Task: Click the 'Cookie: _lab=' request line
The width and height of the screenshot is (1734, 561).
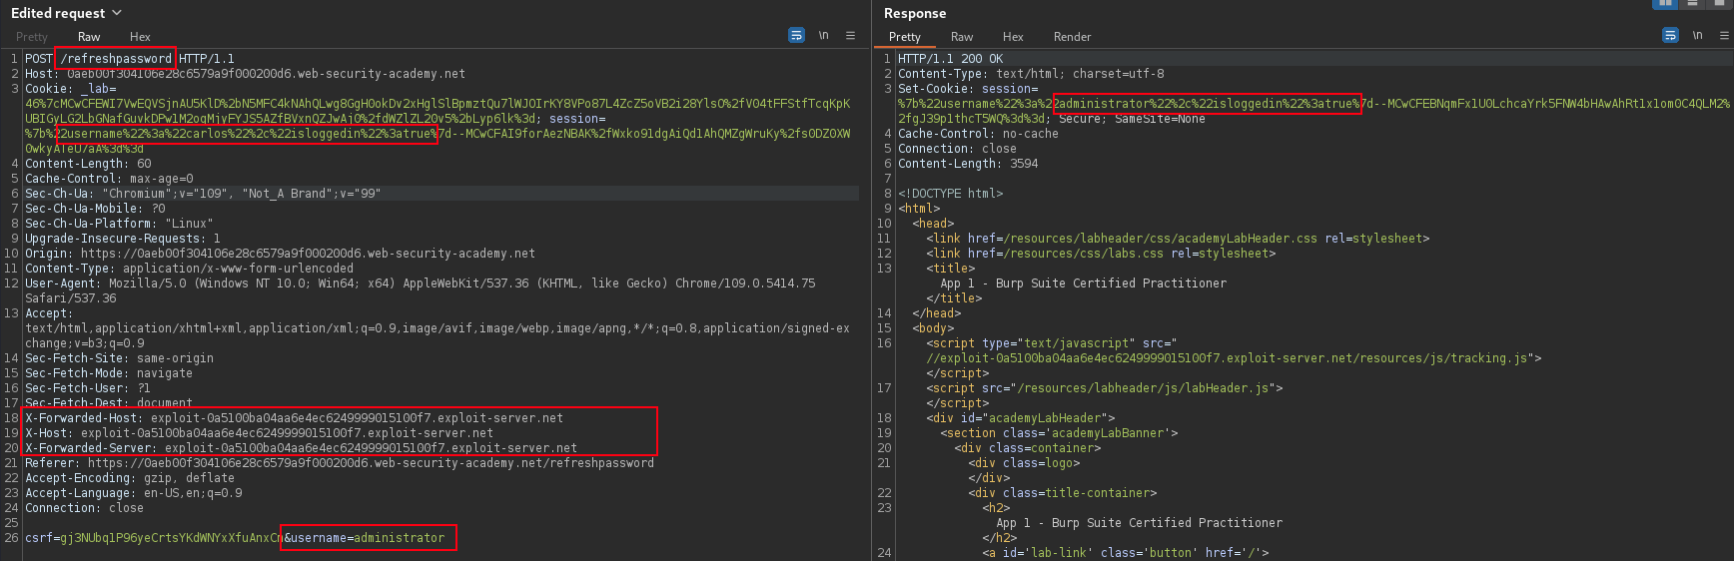Action: (x=71, y=89)
